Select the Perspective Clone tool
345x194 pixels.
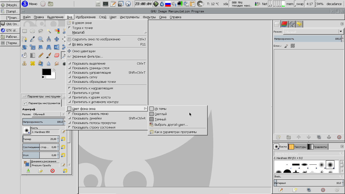pyautogui.click(x=41, y=63)
